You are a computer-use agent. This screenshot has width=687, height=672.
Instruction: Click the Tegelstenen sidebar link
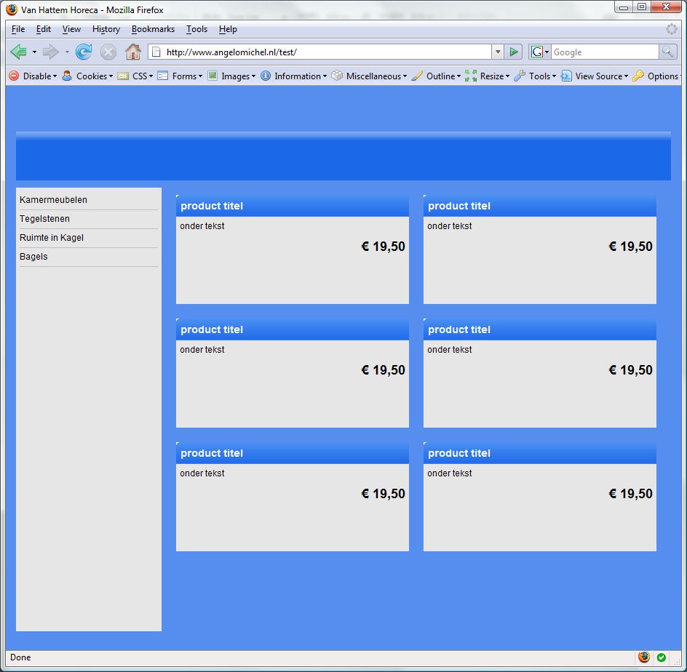(x=44, y=219)
